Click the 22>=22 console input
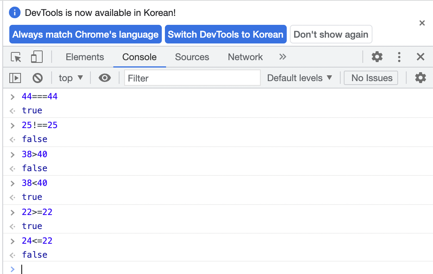The height and width of the screenshot is (274, 433). click(37, 212)
